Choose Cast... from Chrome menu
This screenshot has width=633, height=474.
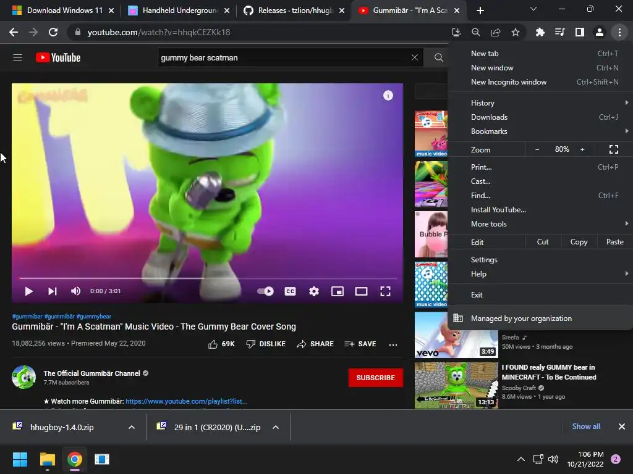coord(540,181)
